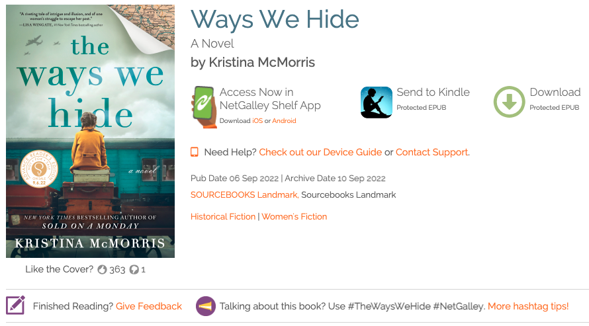Screen dimensions: 589x326
Task: Open the iOS app download link
Action: 257,121
